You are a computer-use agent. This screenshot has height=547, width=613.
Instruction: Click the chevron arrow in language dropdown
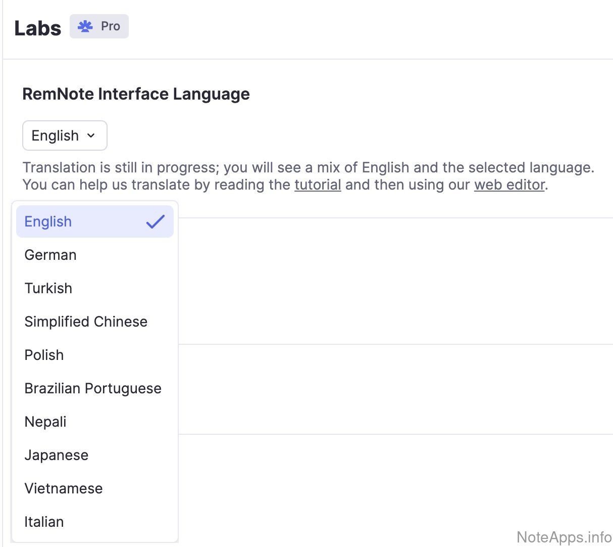pos(91,135)
